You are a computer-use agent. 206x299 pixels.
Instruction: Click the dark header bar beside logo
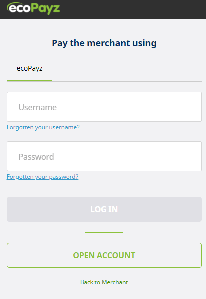133,9
